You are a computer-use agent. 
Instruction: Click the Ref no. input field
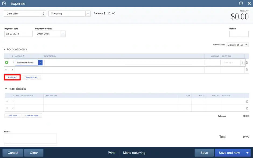pyautogui.click(x=239, y=34)
